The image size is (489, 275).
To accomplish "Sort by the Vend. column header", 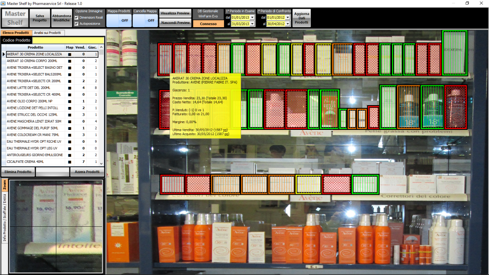I will pyautogui.click(x=80, y=47).
